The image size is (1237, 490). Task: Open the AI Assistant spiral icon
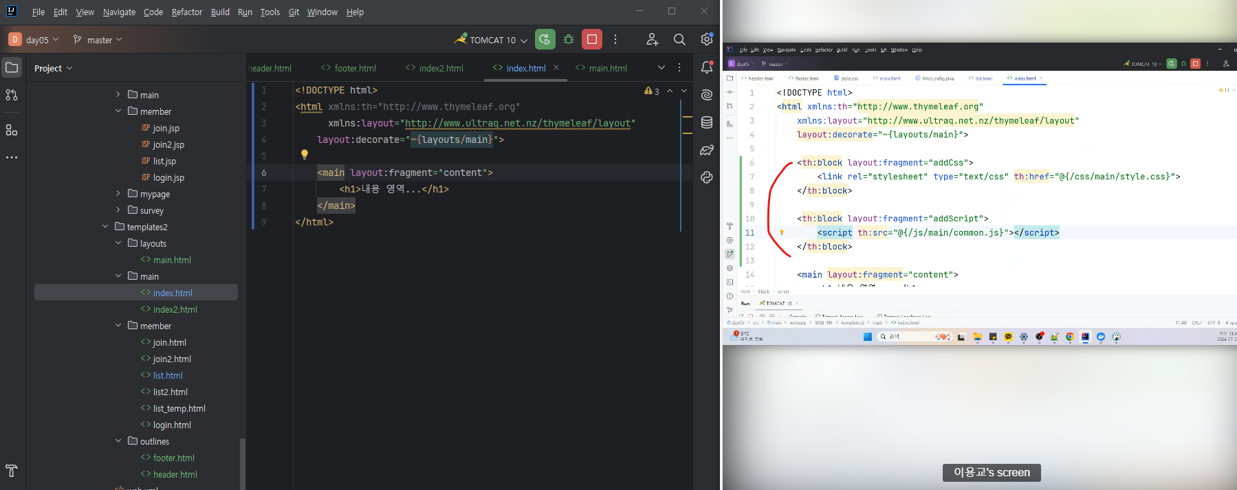coord(707,95)
